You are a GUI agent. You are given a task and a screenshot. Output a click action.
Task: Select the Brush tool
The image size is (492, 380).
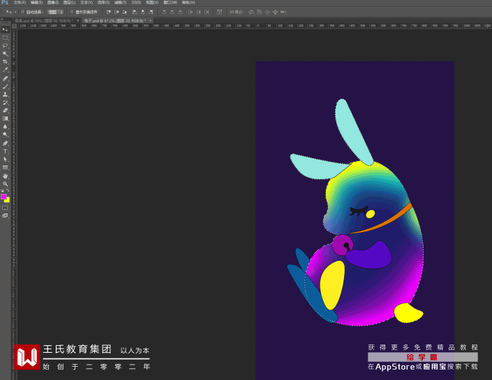(x=5, y=86)
